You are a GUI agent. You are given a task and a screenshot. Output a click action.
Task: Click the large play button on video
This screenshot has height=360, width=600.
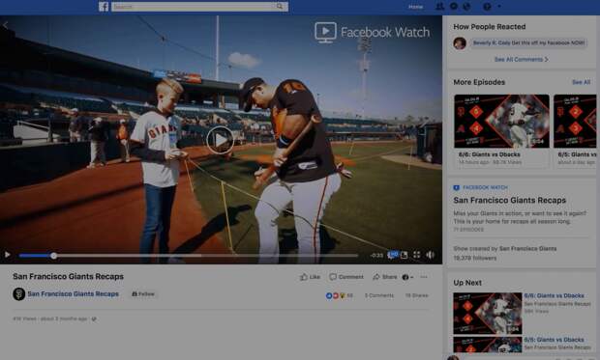[x=221, y=140]
